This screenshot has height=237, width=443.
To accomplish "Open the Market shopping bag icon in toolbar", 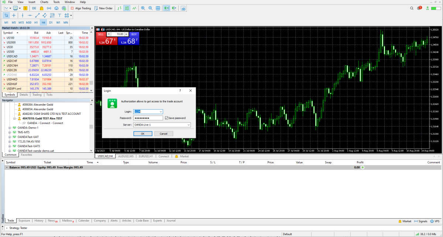I will [42, 8].
